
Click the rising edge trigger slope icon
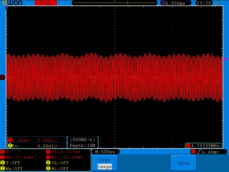[199, 152]
